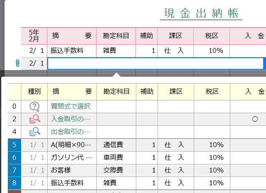Choose row 7 お客様 交際費 entry
The image size is (266, 193).
137,170
